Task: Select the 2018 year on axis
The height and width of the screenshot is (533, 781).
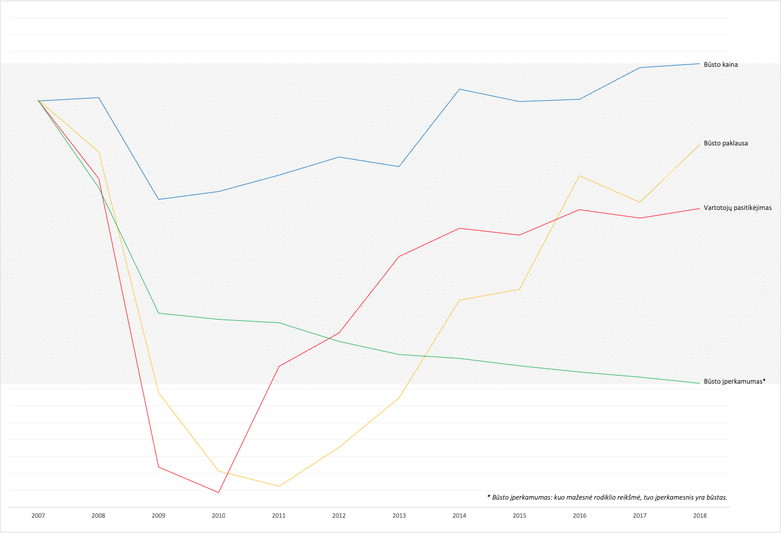Action: (700, 515)
